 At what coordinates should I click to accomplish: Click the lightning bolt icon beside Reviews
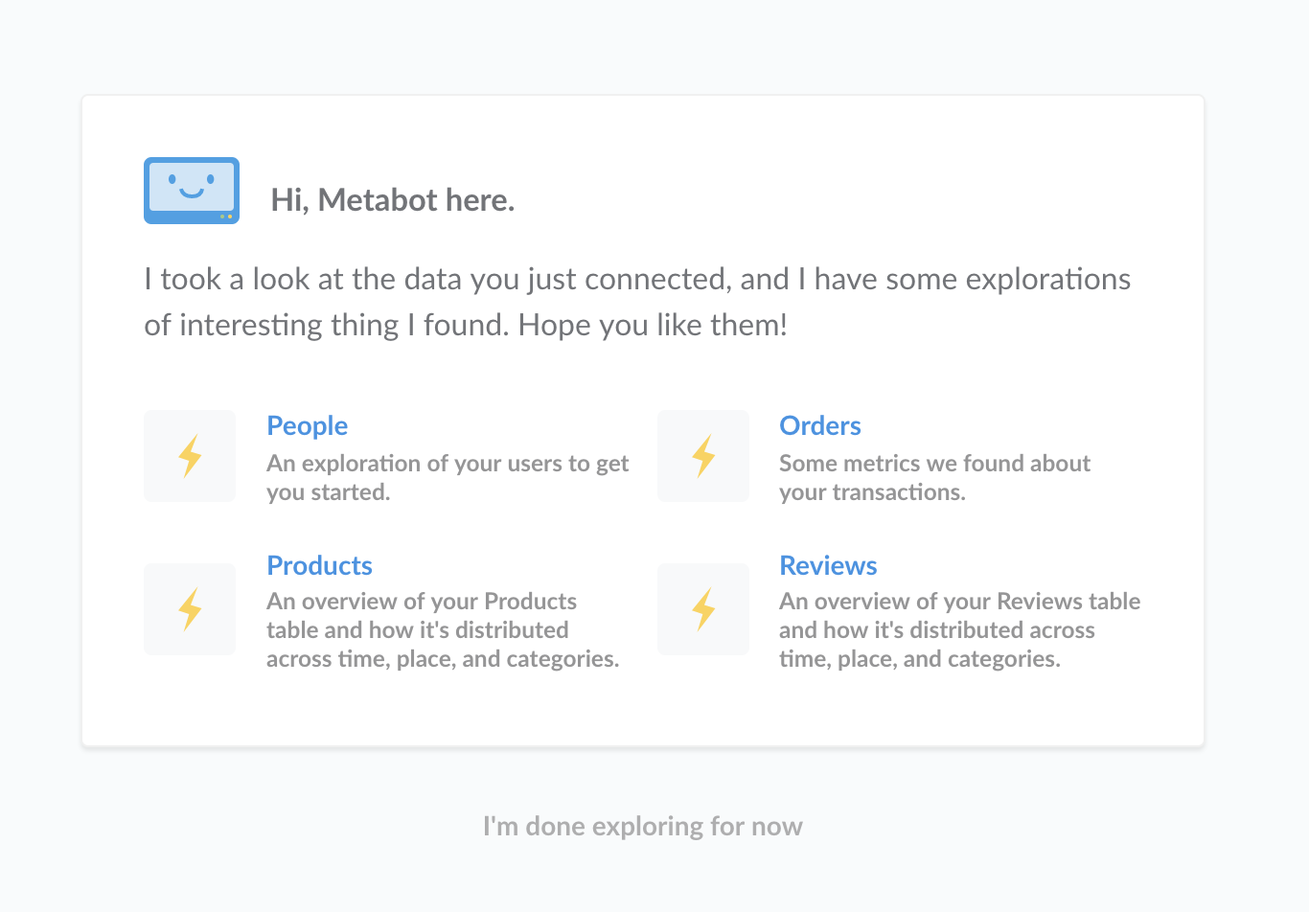click(x=703, y=609)
